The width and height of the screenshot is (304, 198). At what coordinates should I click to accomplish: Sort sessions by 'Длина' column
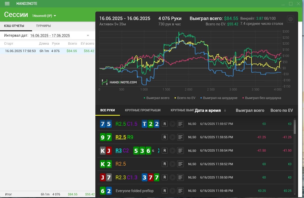[x=44, y=43]
